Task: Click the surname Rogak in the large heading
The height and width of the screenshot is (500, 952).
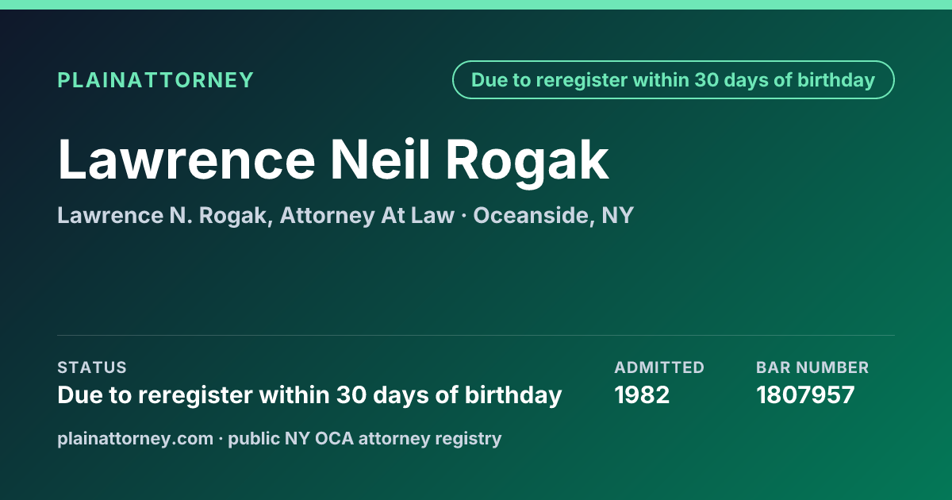Action: [x=527, y=160]
